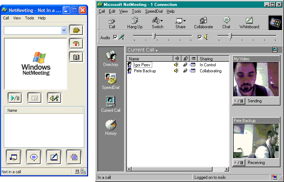Click start/stop video button in small NetMeeting
284x182 pixels.
pyautogui.click(x=15, y=98)
